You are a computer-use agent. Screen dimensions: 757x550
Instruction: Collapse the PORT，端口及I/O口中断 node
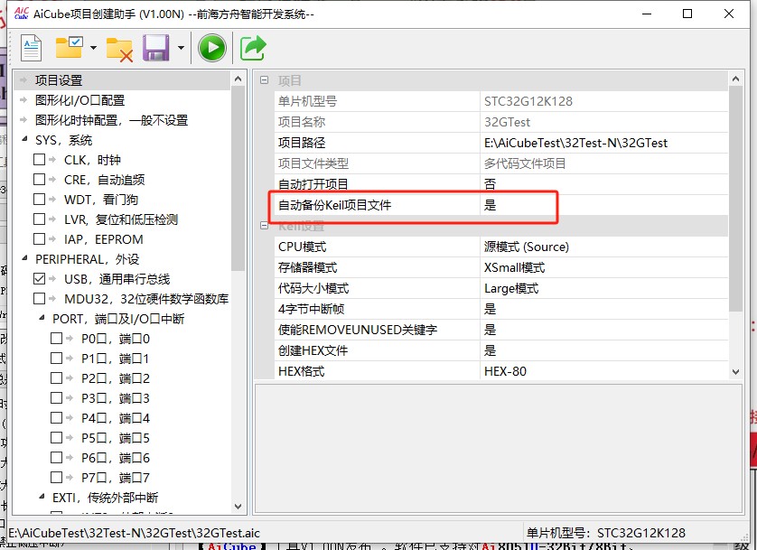[42, 318]
